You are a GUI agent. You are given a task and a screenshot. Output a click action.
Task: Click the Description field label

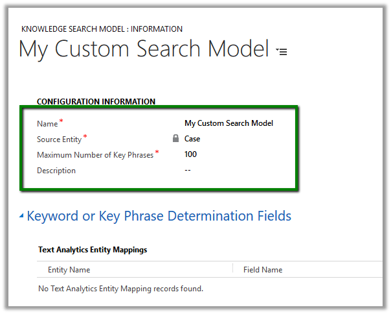[56, 171]
